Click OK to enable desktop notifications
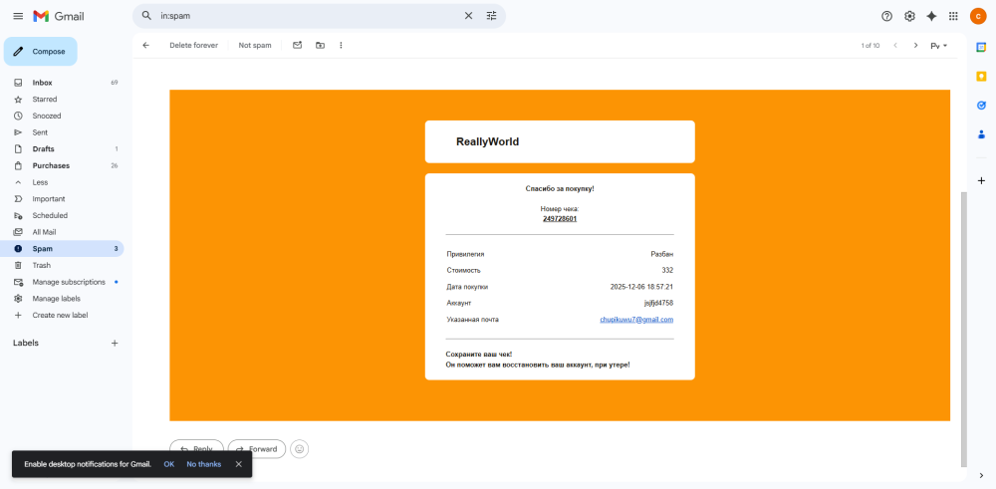The width and height of the screenshot is (996, 489). (x=169, y=464)
